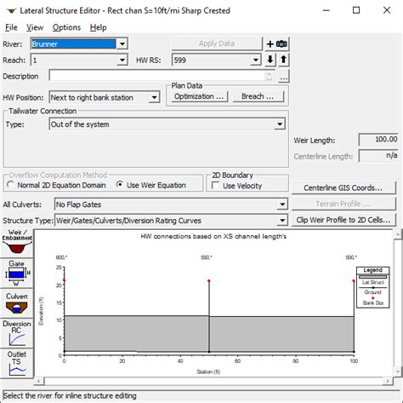Image resolution: width=403 pixels, height=403 pixels.
Task: Expand the All Culverts flap gates dropdown
Action: tap(282, 204)
